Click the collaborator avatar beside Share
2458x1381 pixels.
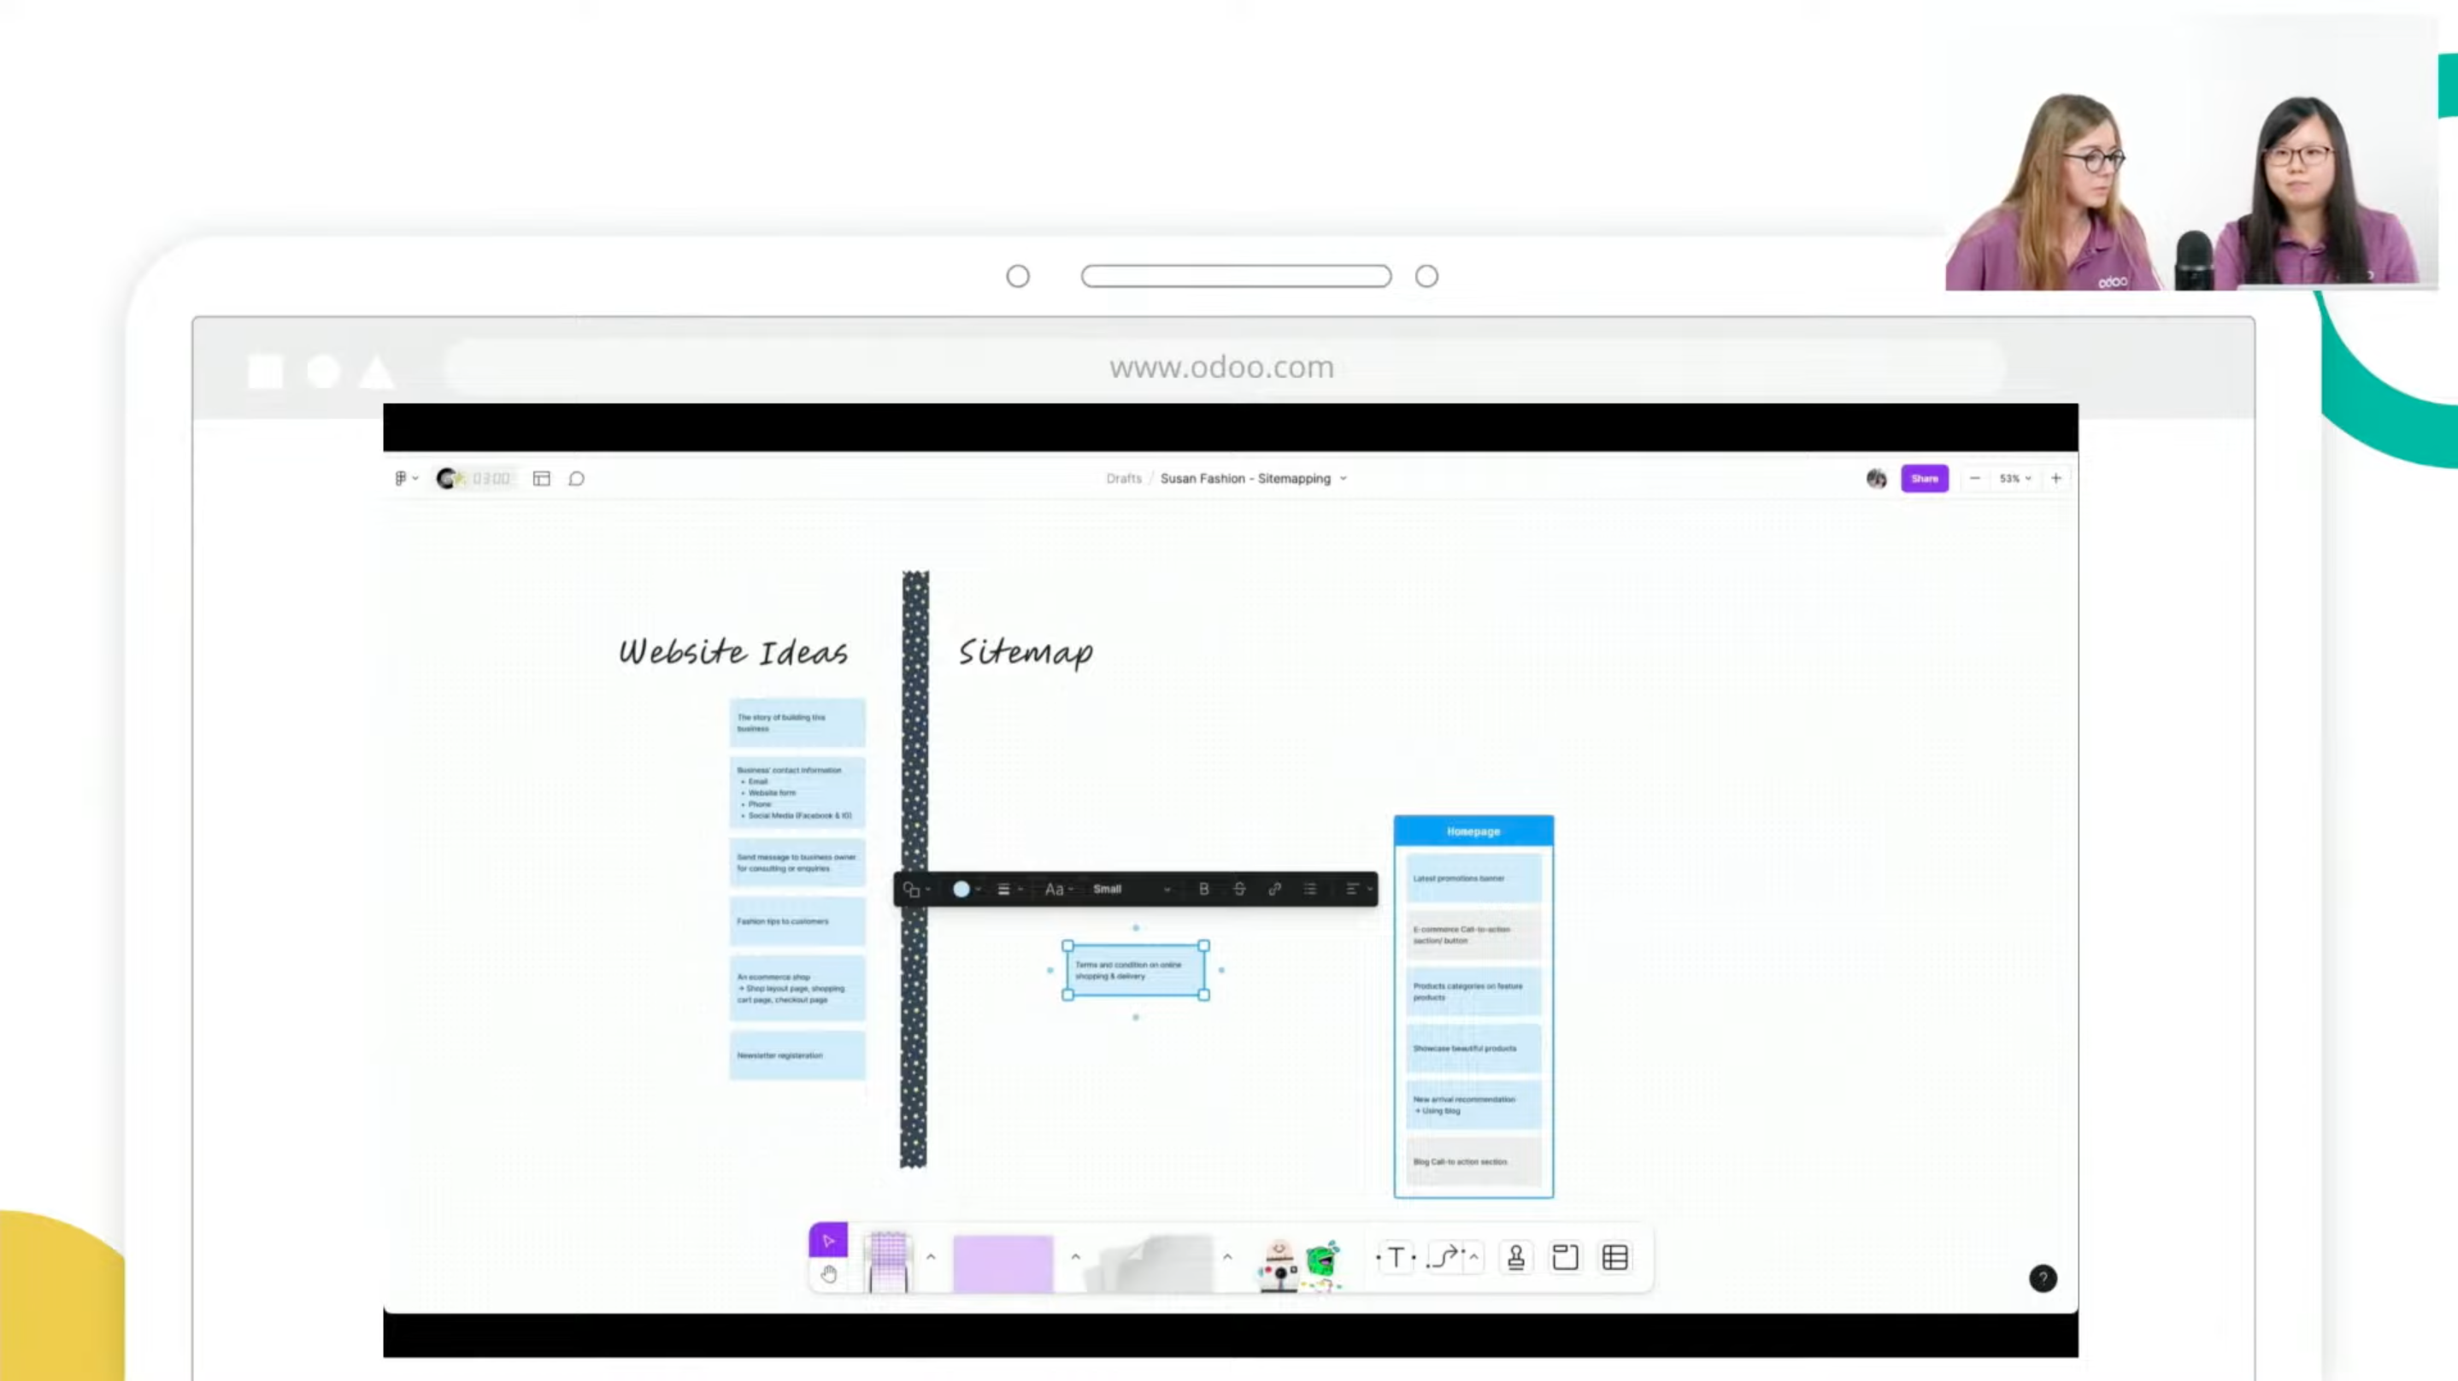pos(1876,479)
